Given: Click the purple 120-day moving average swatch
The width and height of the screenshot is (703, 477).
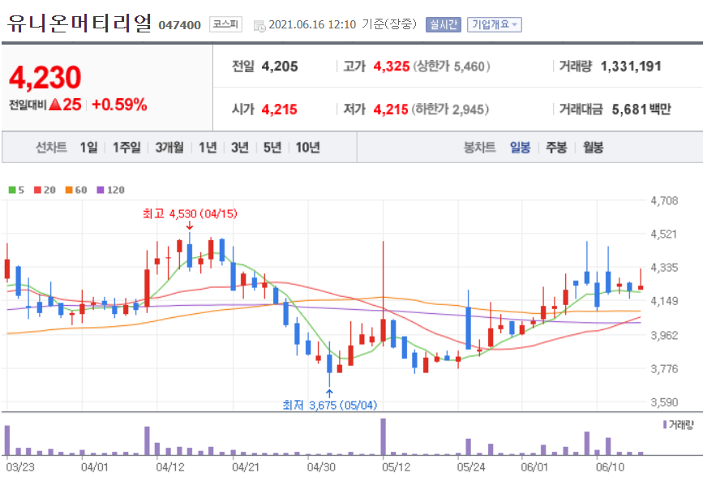Looking at the screenshot, I should point(101,190).
